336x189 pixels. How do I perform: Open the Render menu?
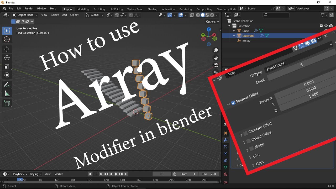click(29, 9)
